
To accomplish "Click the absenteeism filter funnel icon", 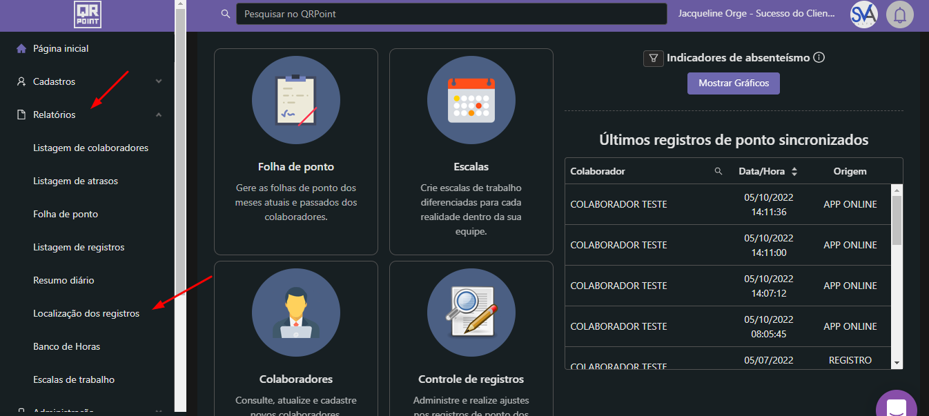I will tap(653, 59).
